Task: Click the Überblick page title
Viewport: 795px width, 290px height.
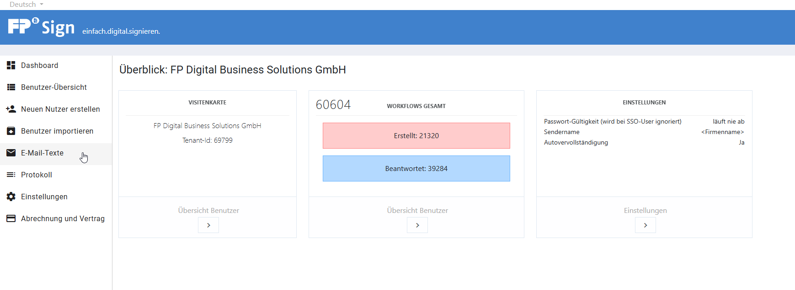Action: point(233,70)
